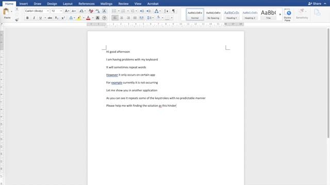Click the Paste clipboard icon
330x185 pixels.
coord(6,11)
